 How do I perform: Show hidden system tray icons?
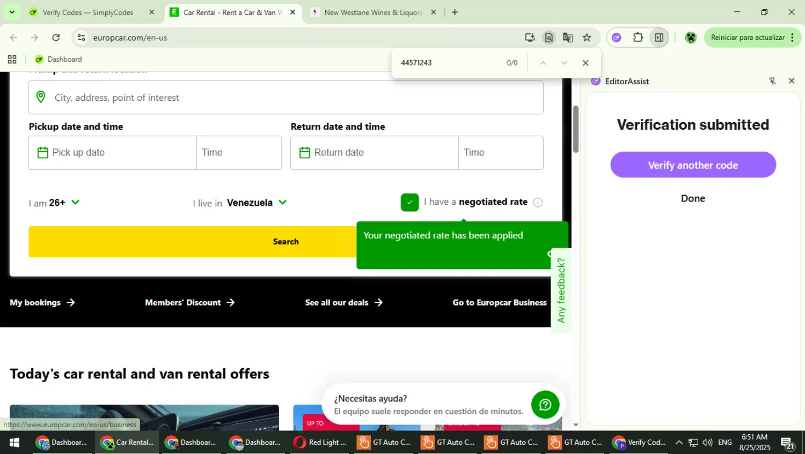pos(679,443)
